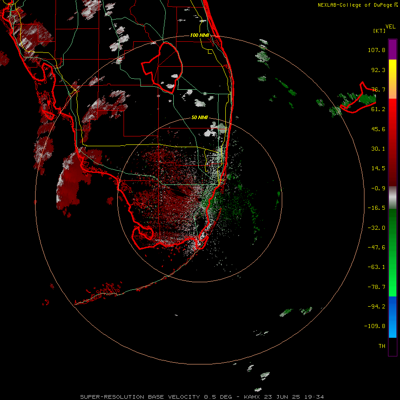
Task: Click the 107.8 legend value
Action: (376, 50)
